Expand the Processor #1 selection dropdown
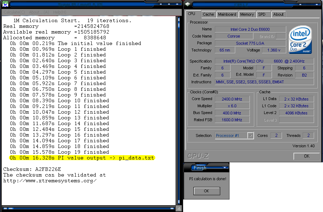 pos(250,135)
